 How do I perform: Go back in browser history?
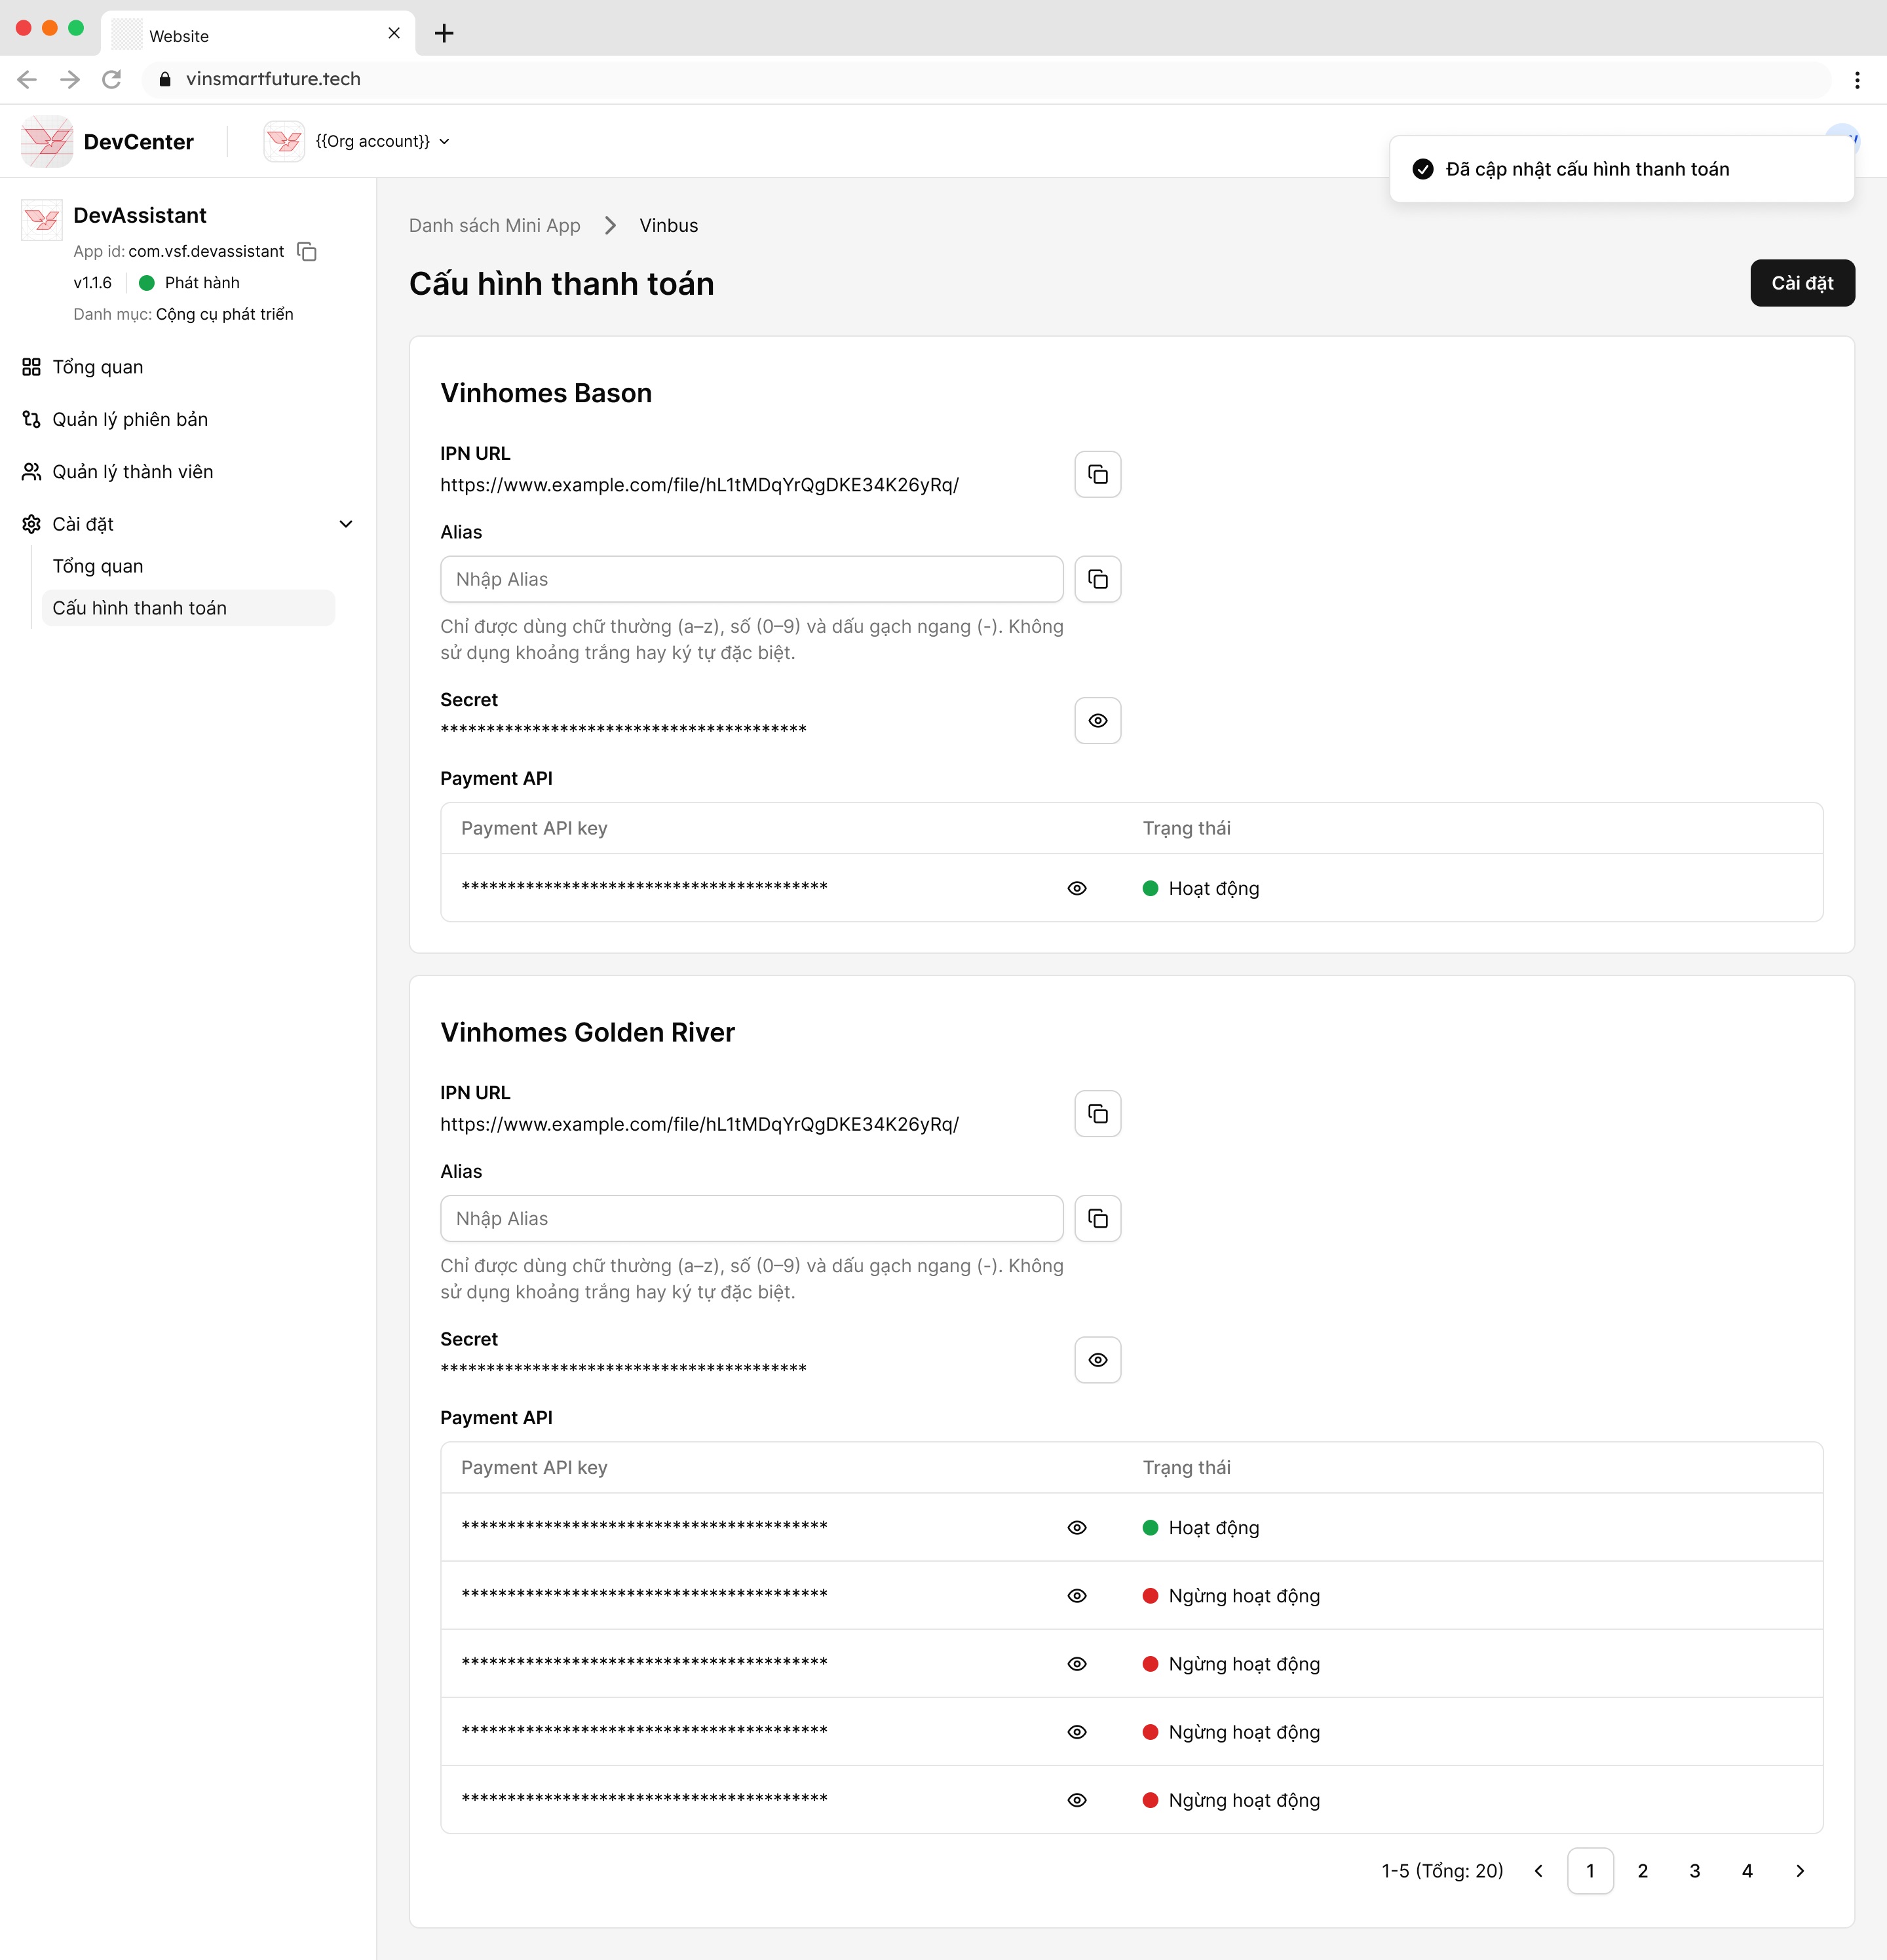(x=27, y=79)
